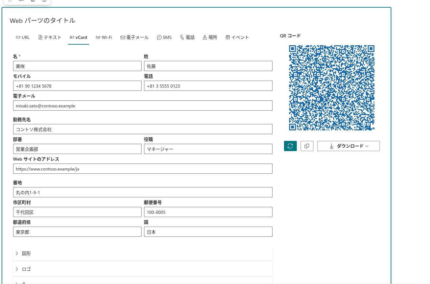Focus the email field with misaki.sato@contoso.example

[143, 106]
